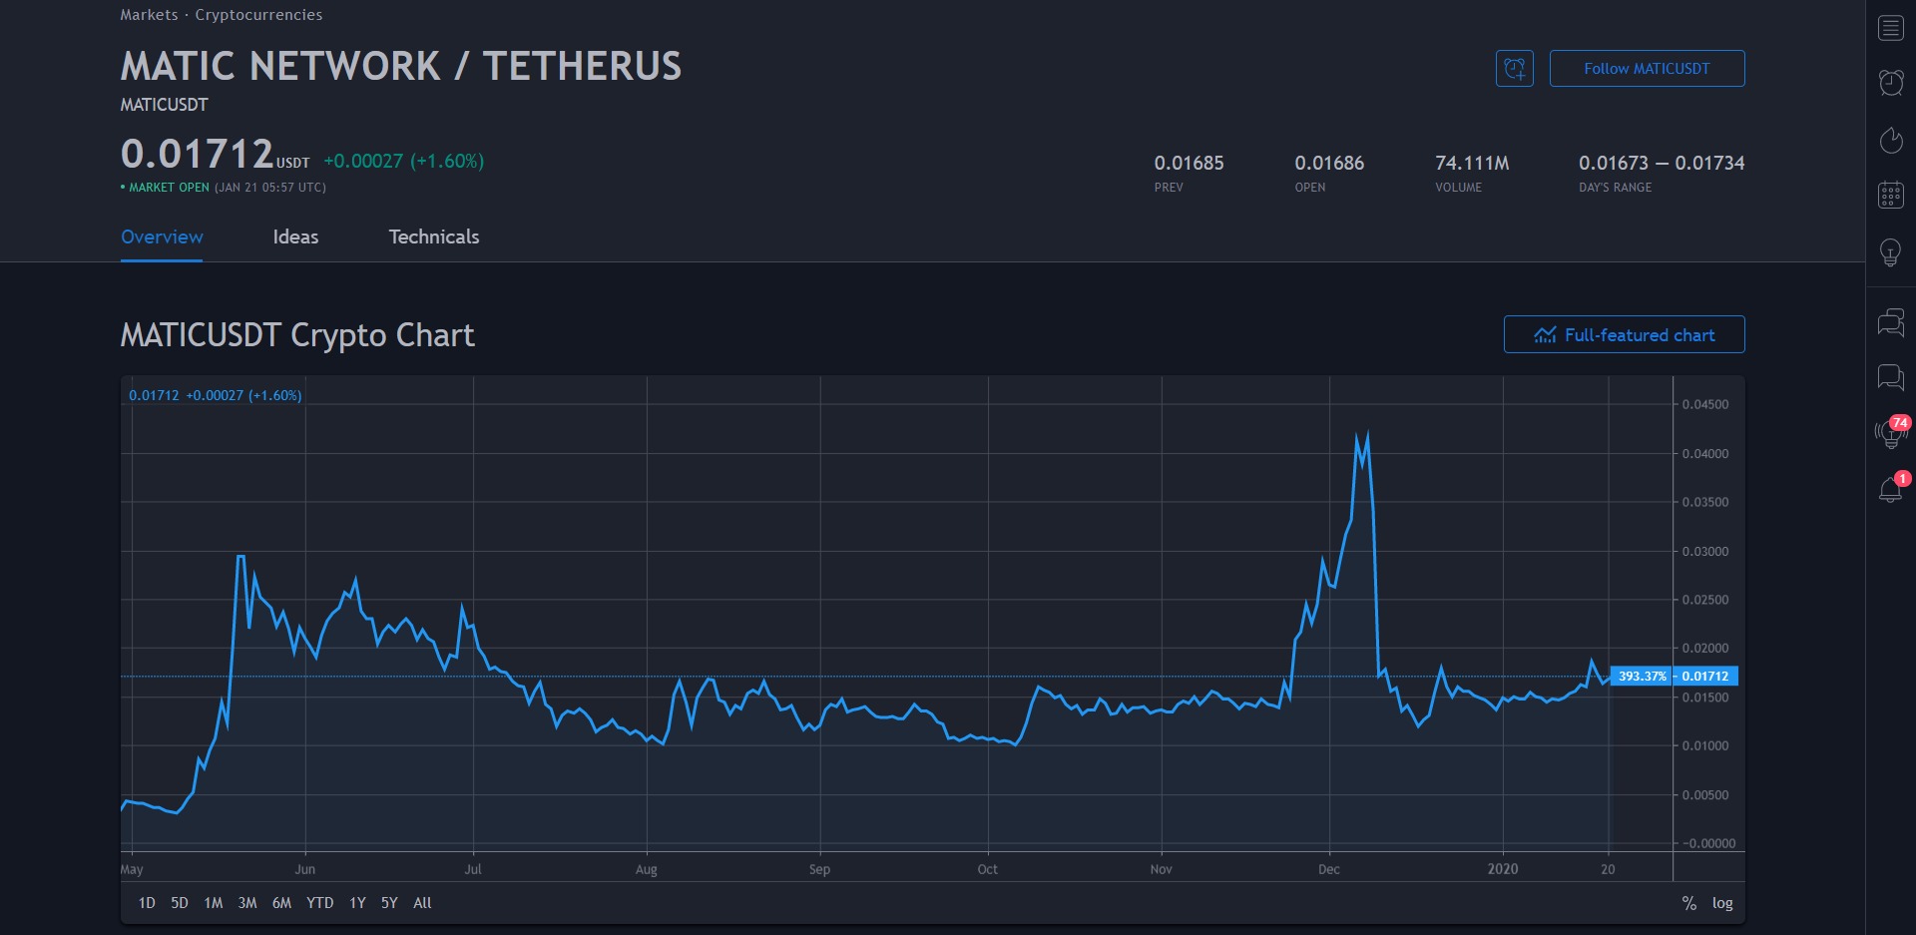Viewport: 1916px width, 935px height.
Task: Click the Markets breadcrumb link
Action: point(149,15)
